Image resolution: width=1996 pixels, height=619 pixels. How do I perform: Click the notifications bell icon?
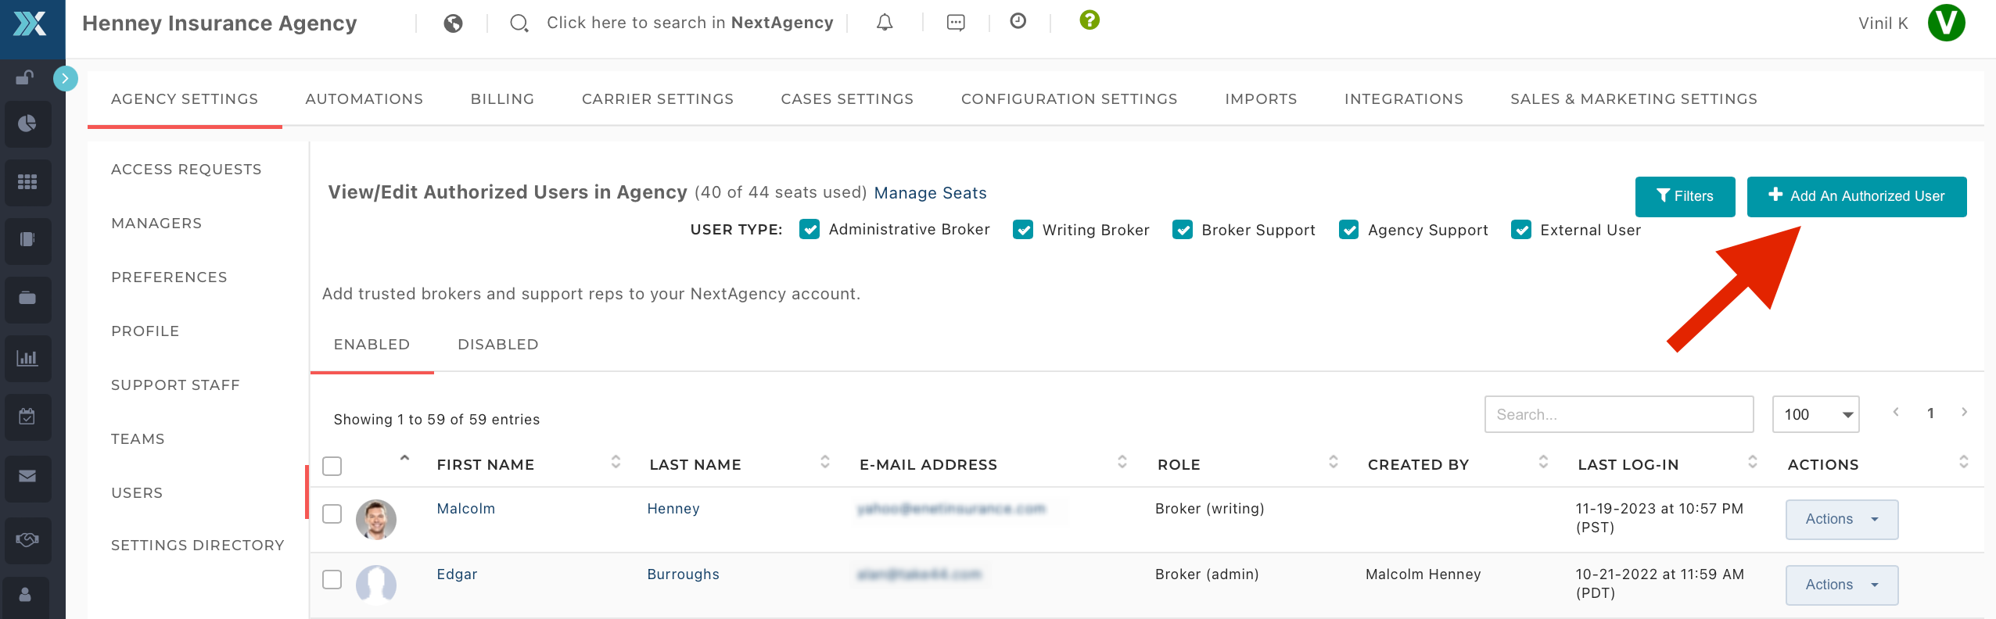point(885,23)
